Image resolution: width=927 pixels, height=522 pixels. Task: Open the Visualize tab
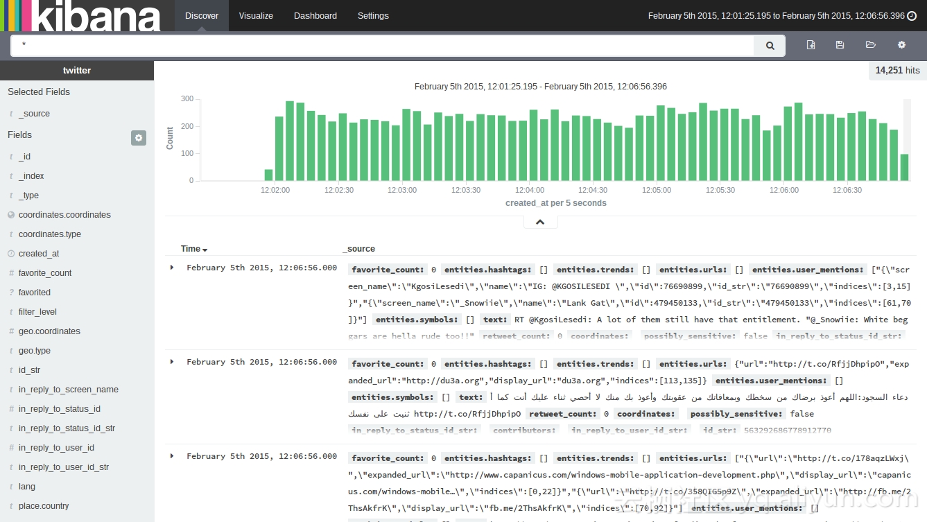pos(256,16)
